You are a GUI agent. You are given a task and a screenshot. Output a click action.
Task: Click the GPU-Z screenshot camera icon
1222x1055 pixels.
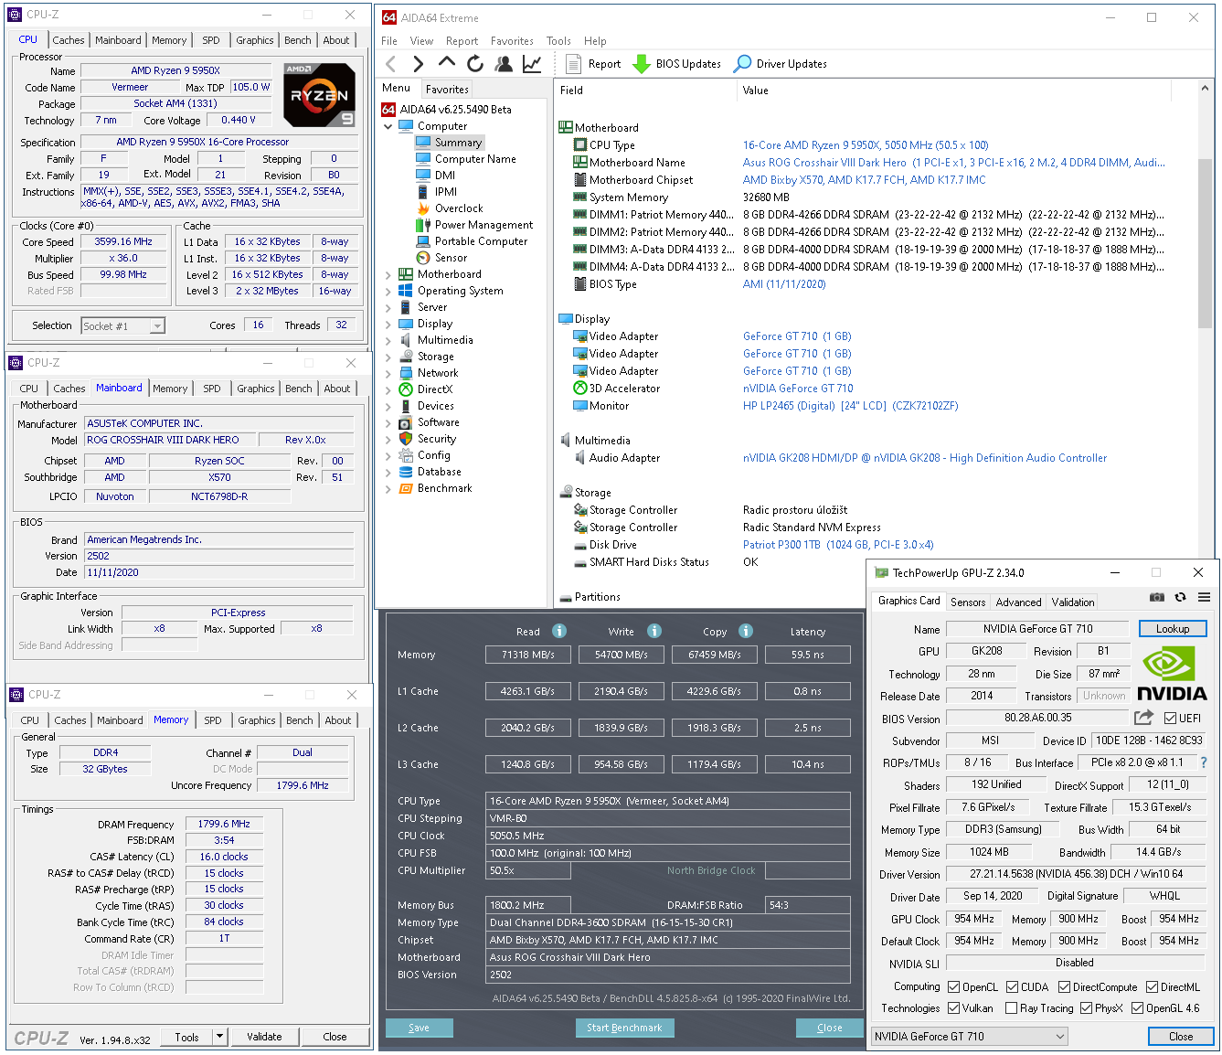pos(1157,597)
